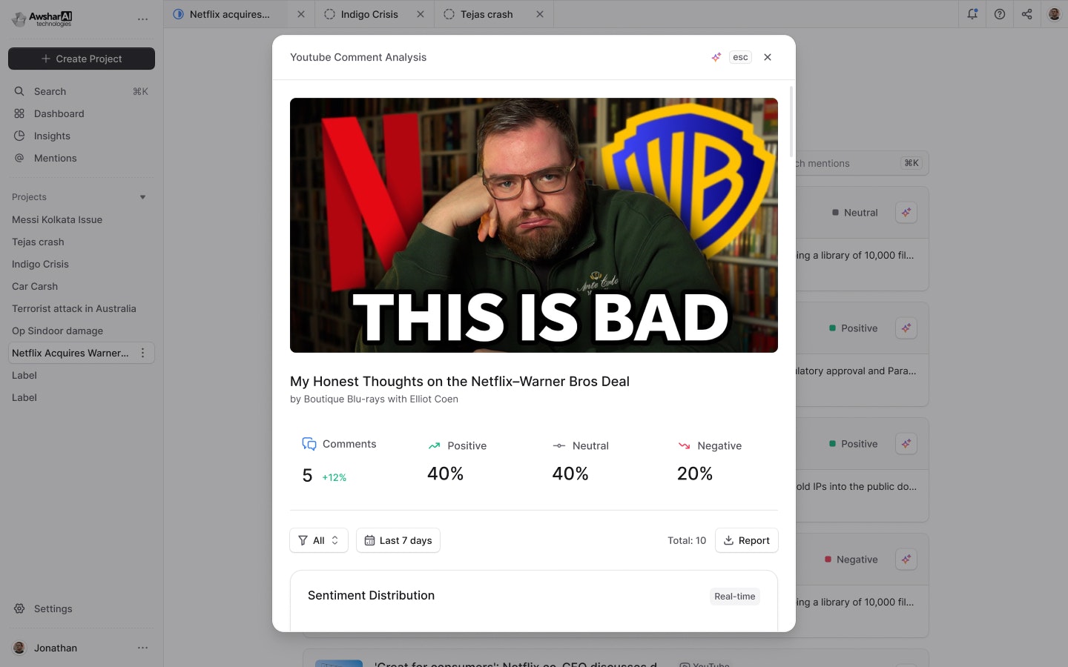Click the share icon in top bar
The height and width of the screenshot is (667, 1068).
point(1027,14)
